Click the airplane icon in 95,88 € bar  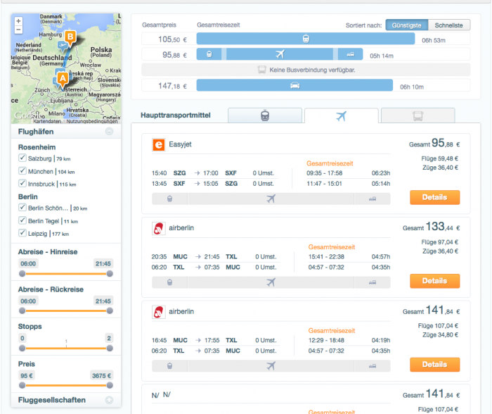coord(280,54)
